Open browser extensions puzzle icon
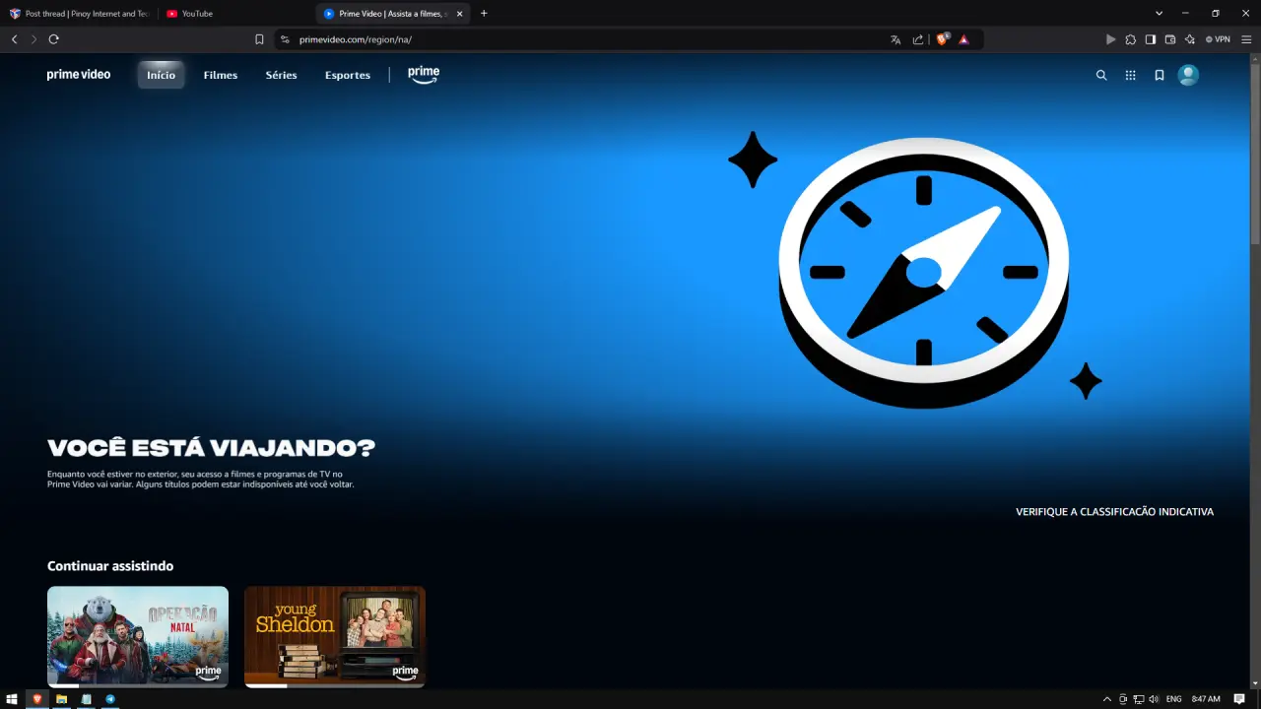 click(1131, 39)
